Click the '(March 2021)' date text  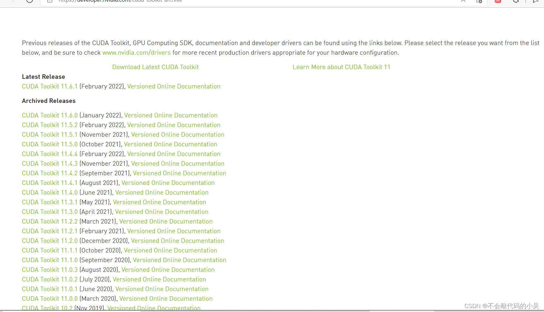98,222
